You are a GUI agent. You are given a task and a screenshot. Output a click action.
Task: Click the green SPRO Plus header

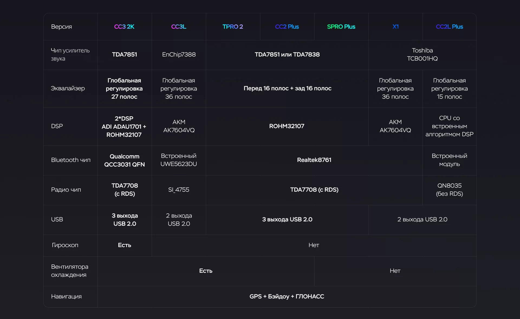(x=341, y=27)
